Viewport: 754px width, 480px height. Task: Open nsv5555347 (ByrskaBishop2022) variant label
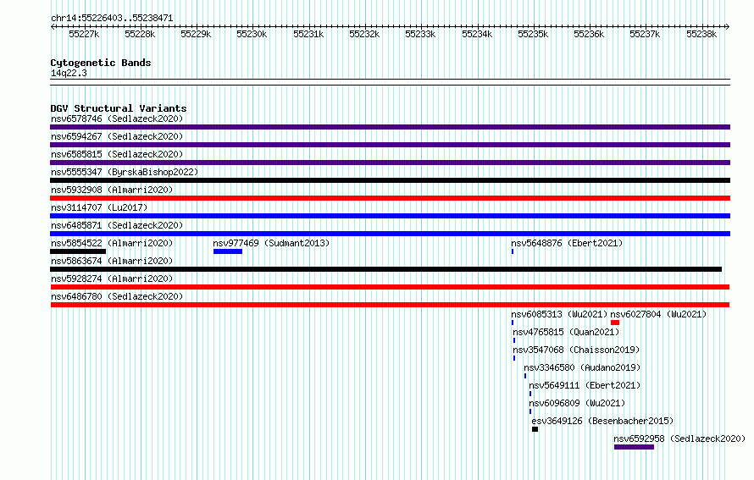point(125,172)
